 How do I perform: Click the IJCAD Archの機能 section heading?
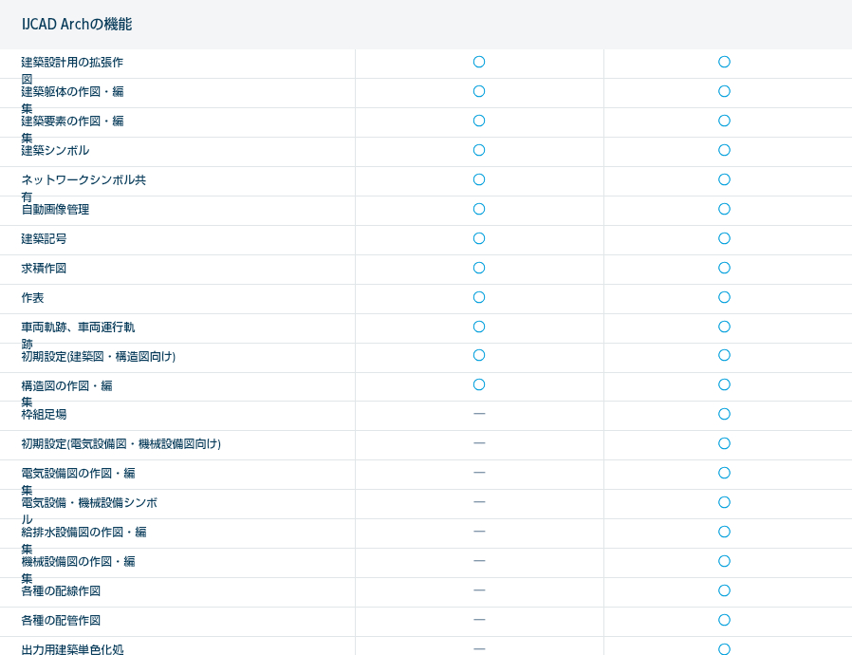(x=77, y=25)
